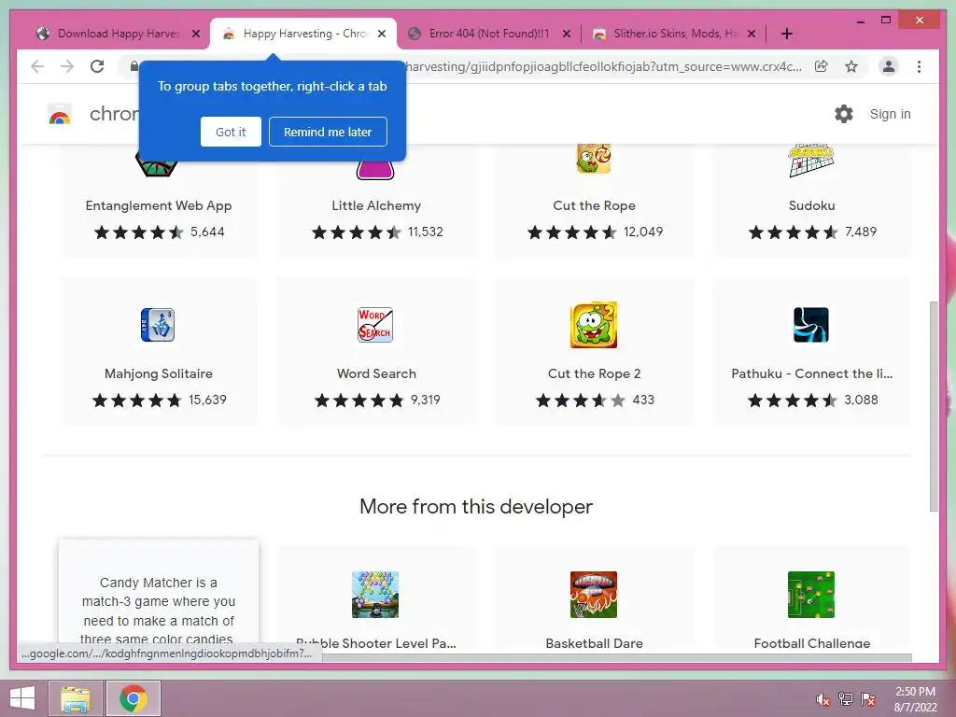
Task: Open Little Alchemy title
Action: coord(376,205)
